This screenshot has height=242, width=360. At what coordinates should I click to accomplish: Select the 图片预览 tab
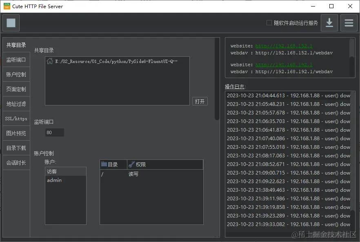click(x=16, y=133)
